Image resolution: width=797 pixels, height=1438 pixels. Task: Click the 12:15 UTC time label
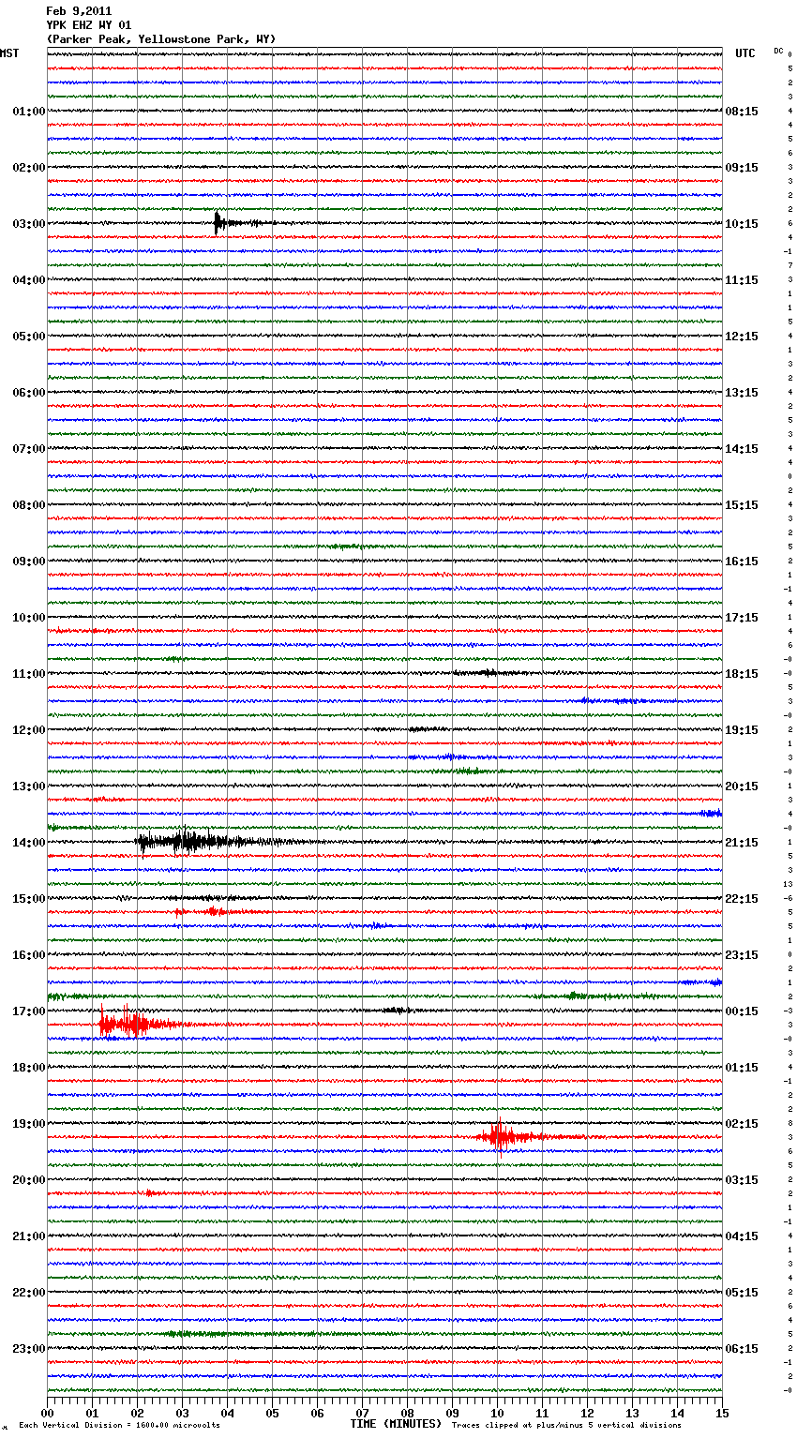pos(742,337)
